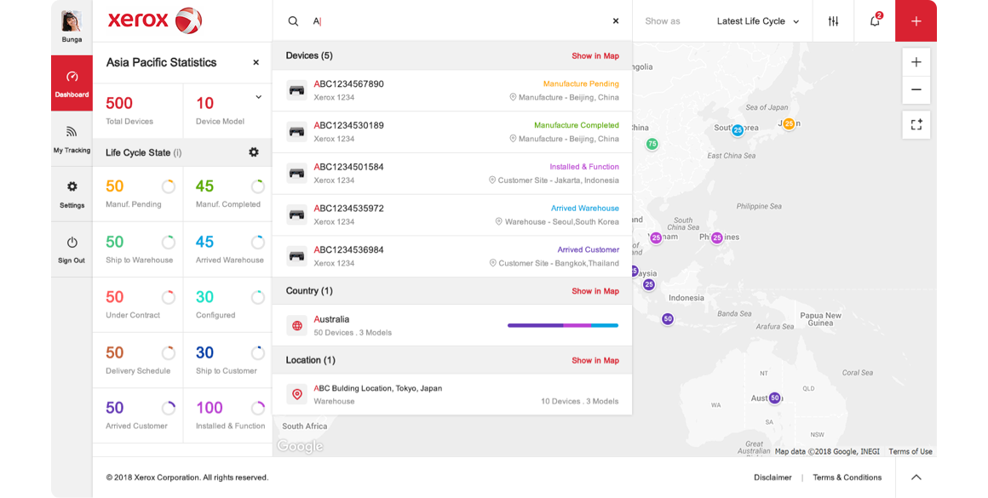The height and width of the screenshot is (498, 988).
Task: Click into the search input field
Action: [x=458, y=20]
